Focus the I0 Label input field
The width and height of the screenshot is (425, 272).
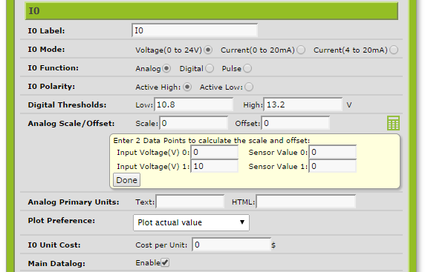tap(195, 30)
